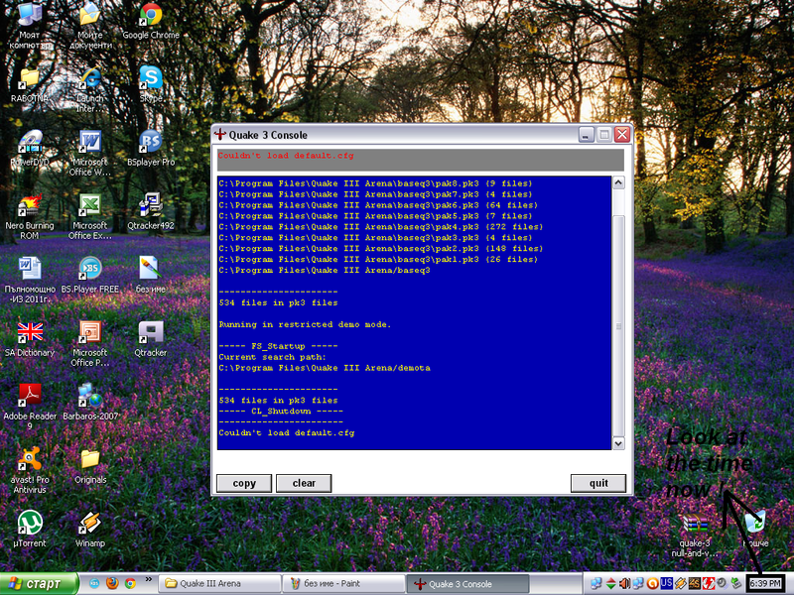
Task: Click the "Running in restricted demo mode." line
Action: [305, 324]
